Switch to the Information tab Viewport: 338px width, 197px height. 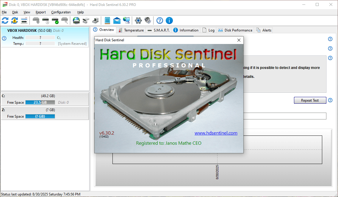[x=186, y=30]
